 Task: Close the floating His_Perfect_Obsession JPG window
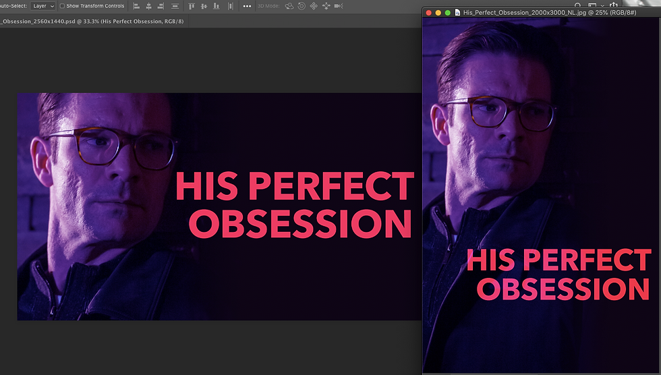click(429, 13)
